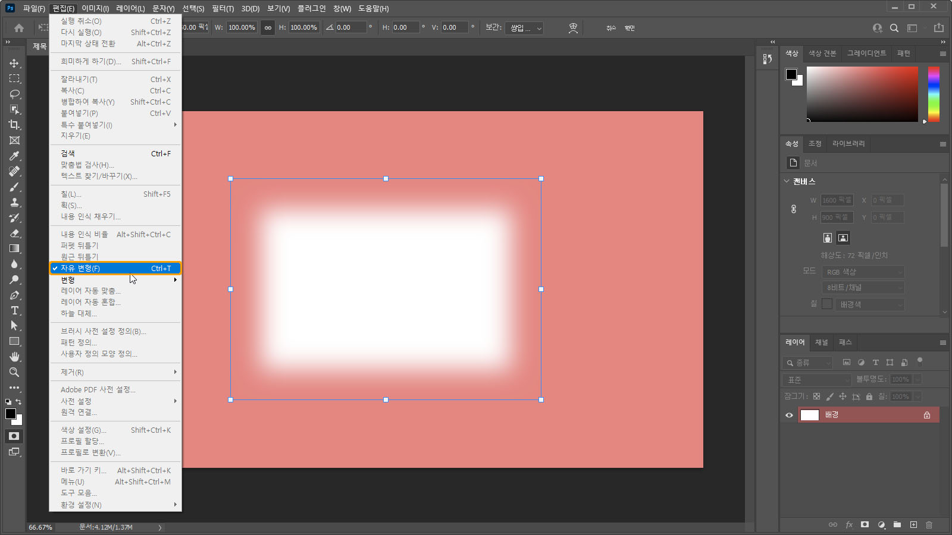
Task: Expand the 특수 붙여넣기 submenu
Action: click(115, 125)
